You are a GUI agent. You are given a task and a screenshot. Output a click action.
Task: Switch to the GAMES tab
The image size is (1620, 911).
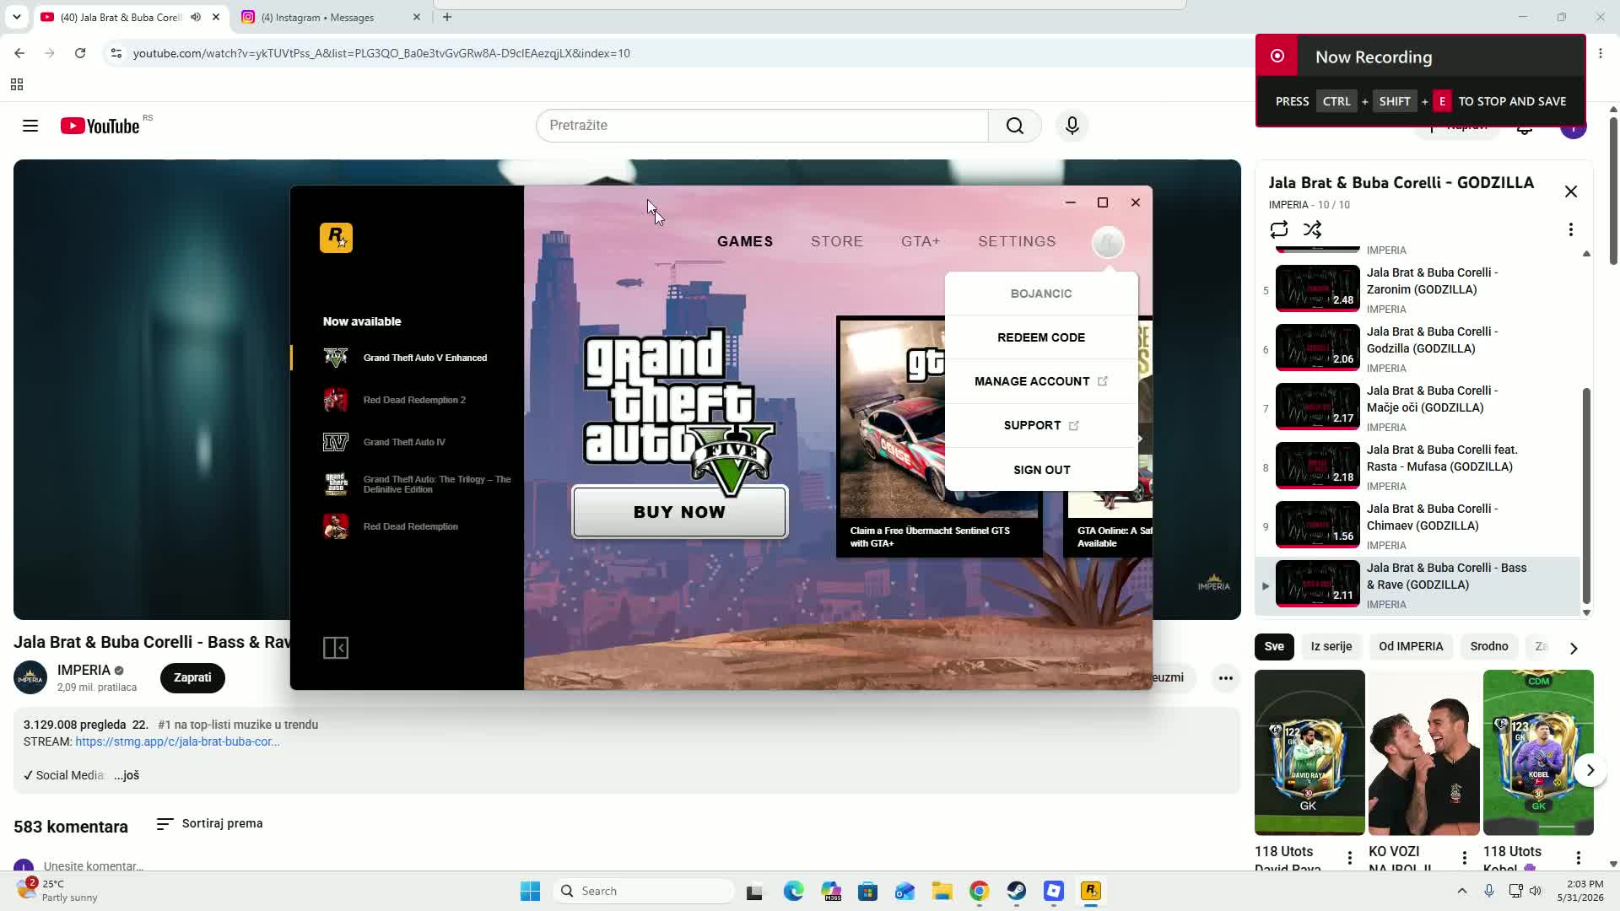tap(745, 241)
